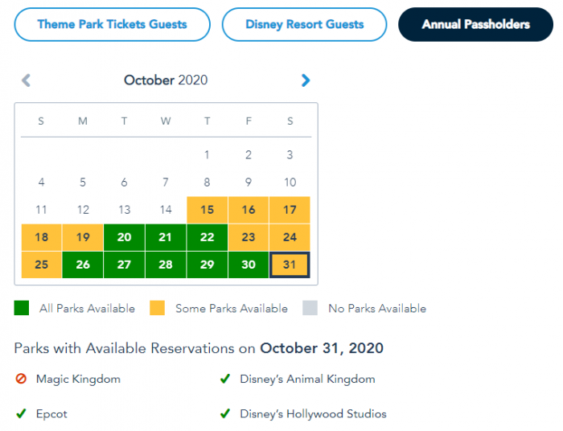Screen dimensions: 563x431
Task: Click Disney's Hollywood Studios park name
Action: [313, 414]
